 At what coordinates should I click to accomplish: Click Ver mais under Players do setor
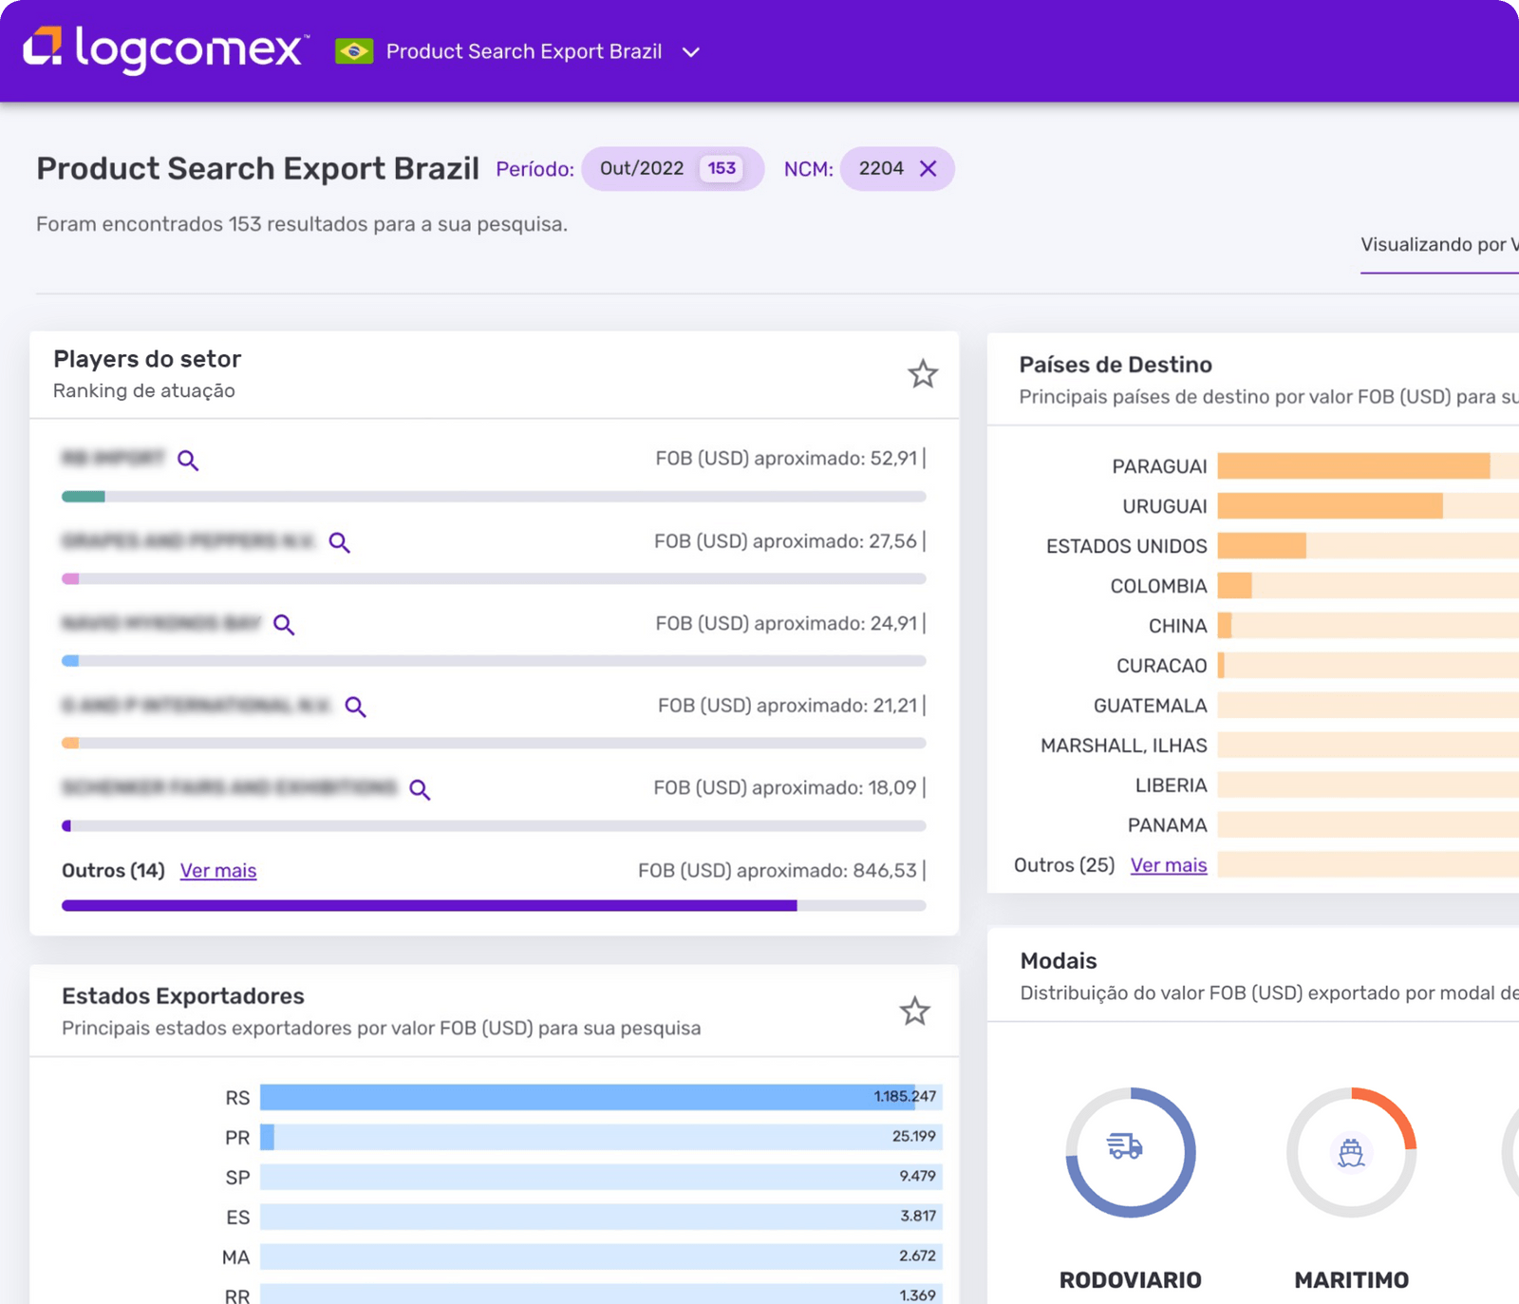(x=218, y=871)
